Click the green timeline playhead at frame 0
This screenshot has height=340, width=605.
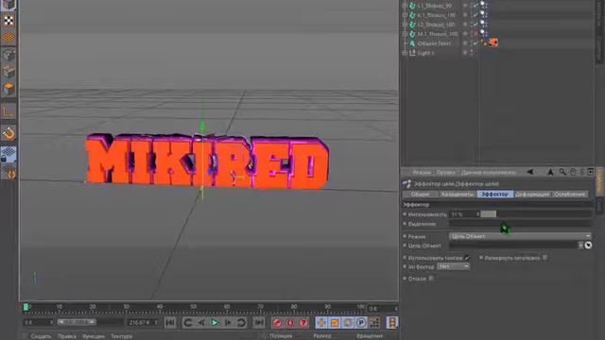(x=26, y=307)
